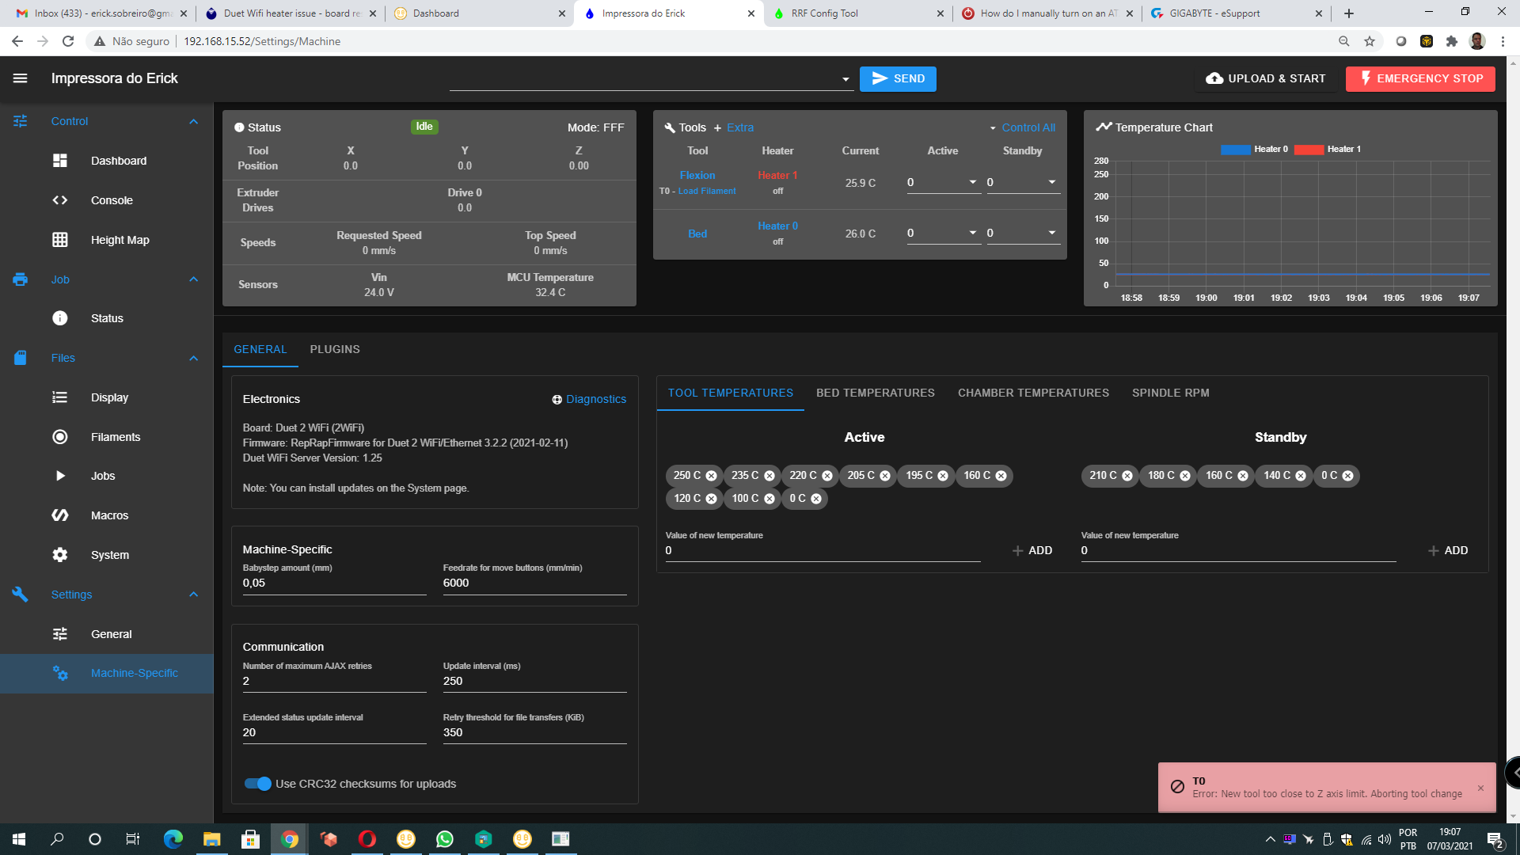Open the Macros icon

coord(60,515)
